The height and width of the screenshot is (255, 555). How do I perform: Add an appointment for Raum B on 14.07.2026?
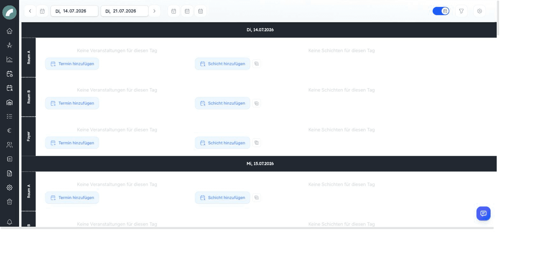pos(72,103)
